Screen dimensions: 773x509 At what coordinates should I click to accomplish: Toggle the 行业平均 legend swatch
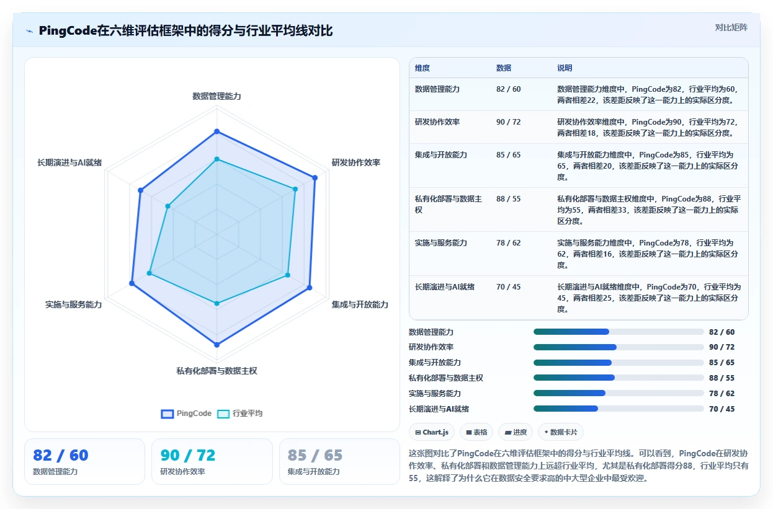click(x=223, y=414)
